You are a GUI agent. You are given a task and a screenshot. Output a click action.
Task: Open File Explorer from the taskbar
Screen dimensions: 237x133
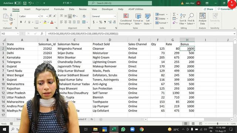point(95,129)
